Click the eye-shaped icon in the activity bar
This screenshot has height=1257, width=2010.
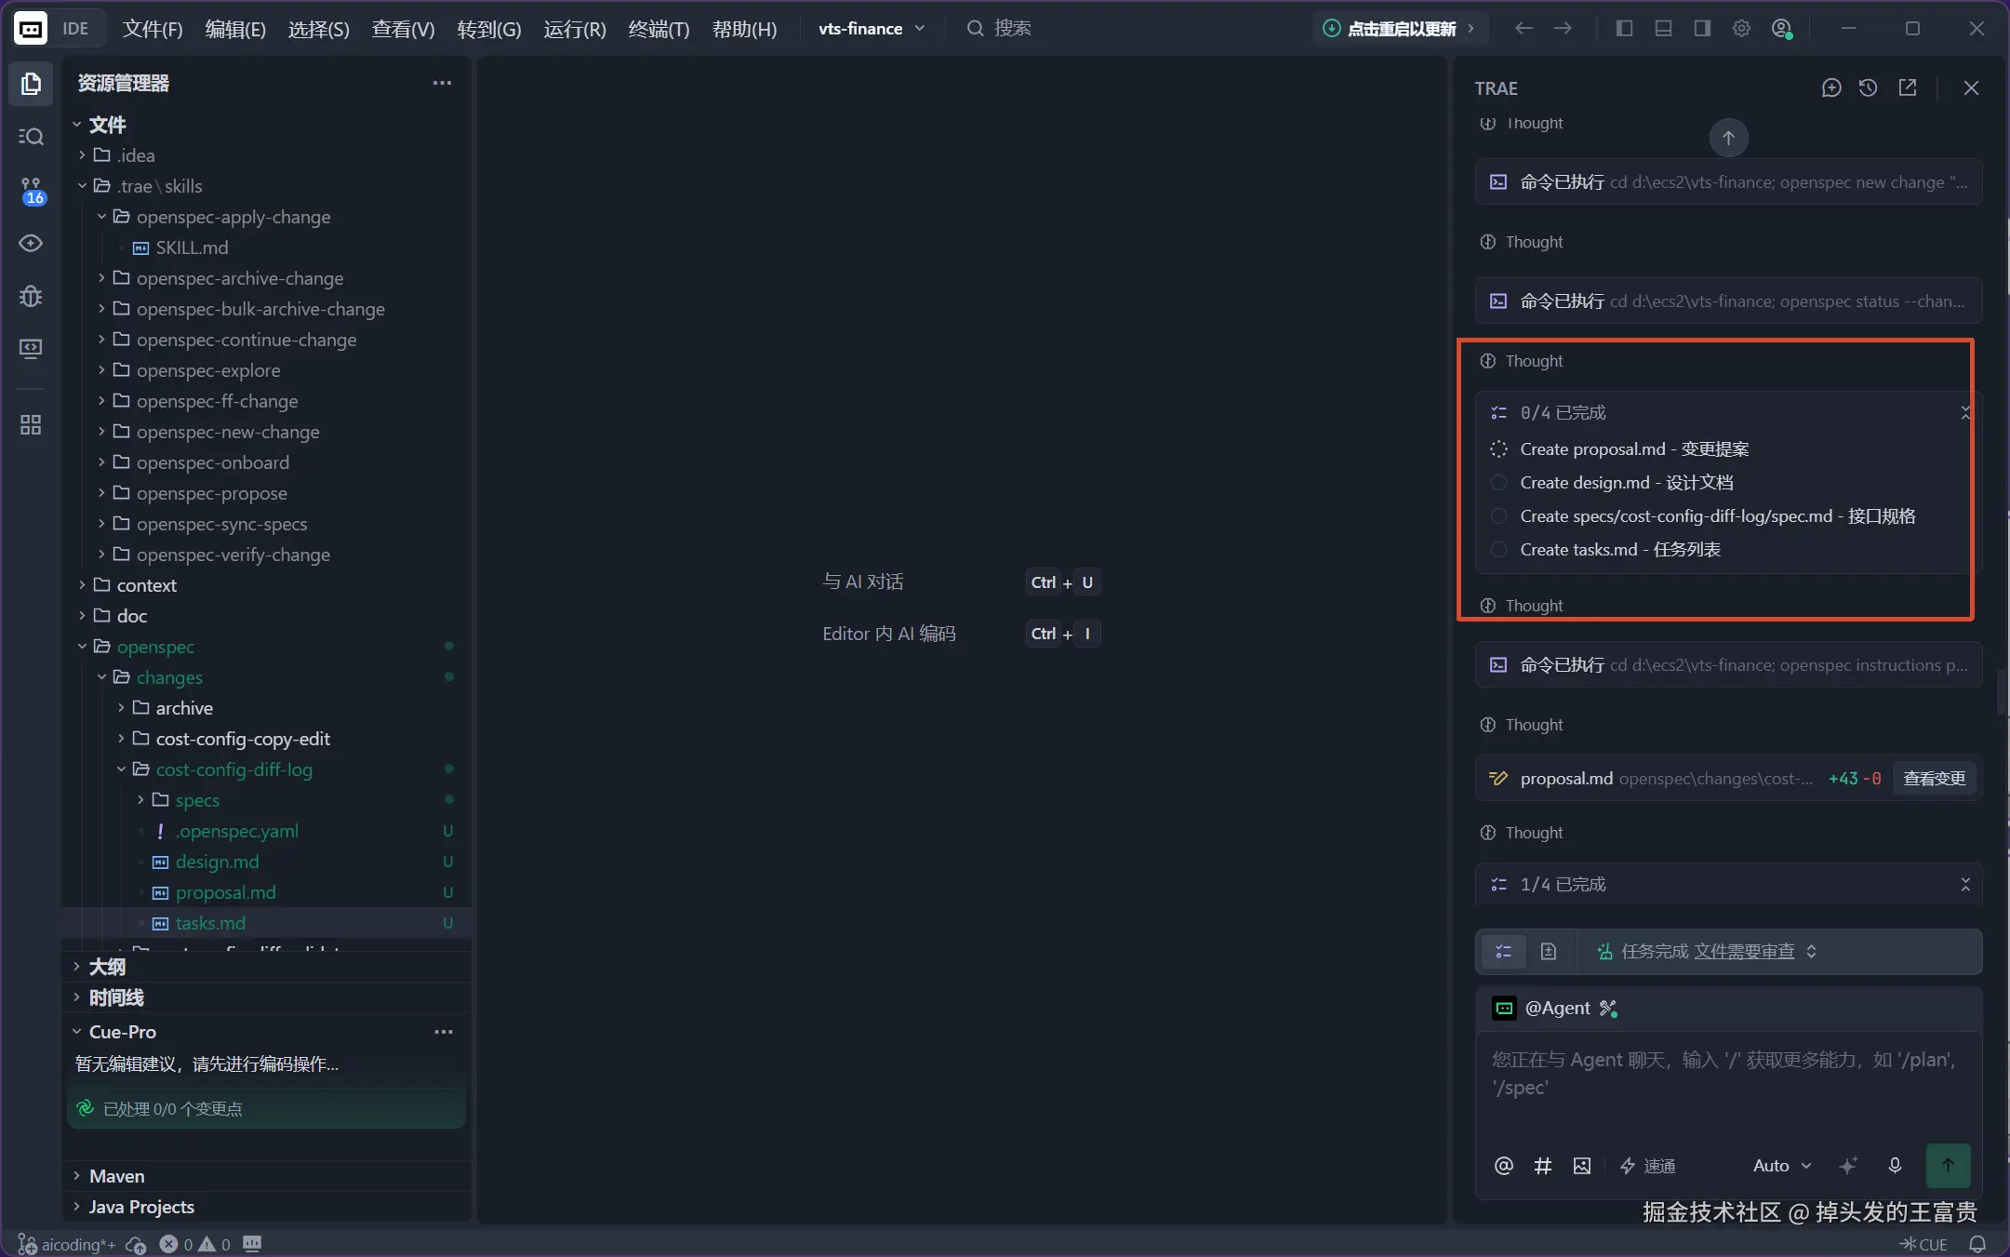click(31, 243)
